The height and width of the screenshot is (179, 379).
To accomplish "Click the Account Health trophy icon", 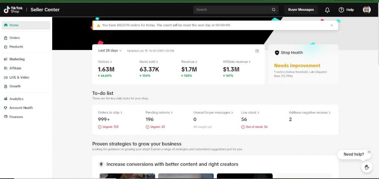I will (x=6, y=108).
